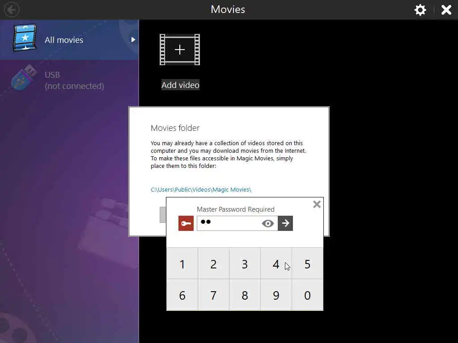Tap keypad digit 2

tap(213, 264)
